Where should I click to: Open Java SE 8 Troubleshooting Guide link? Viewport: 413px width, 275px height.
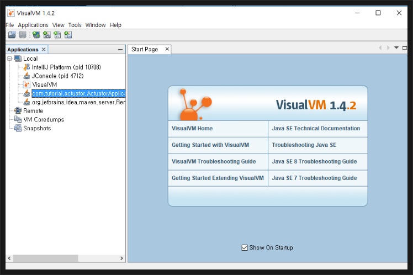(314, 161)
